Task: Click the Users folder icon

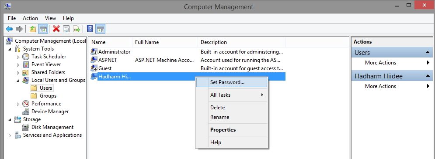Action: (x=34, y=88)
